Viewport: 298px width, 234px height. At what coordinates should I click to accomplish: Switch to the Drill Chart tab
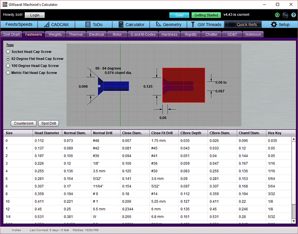11,35
